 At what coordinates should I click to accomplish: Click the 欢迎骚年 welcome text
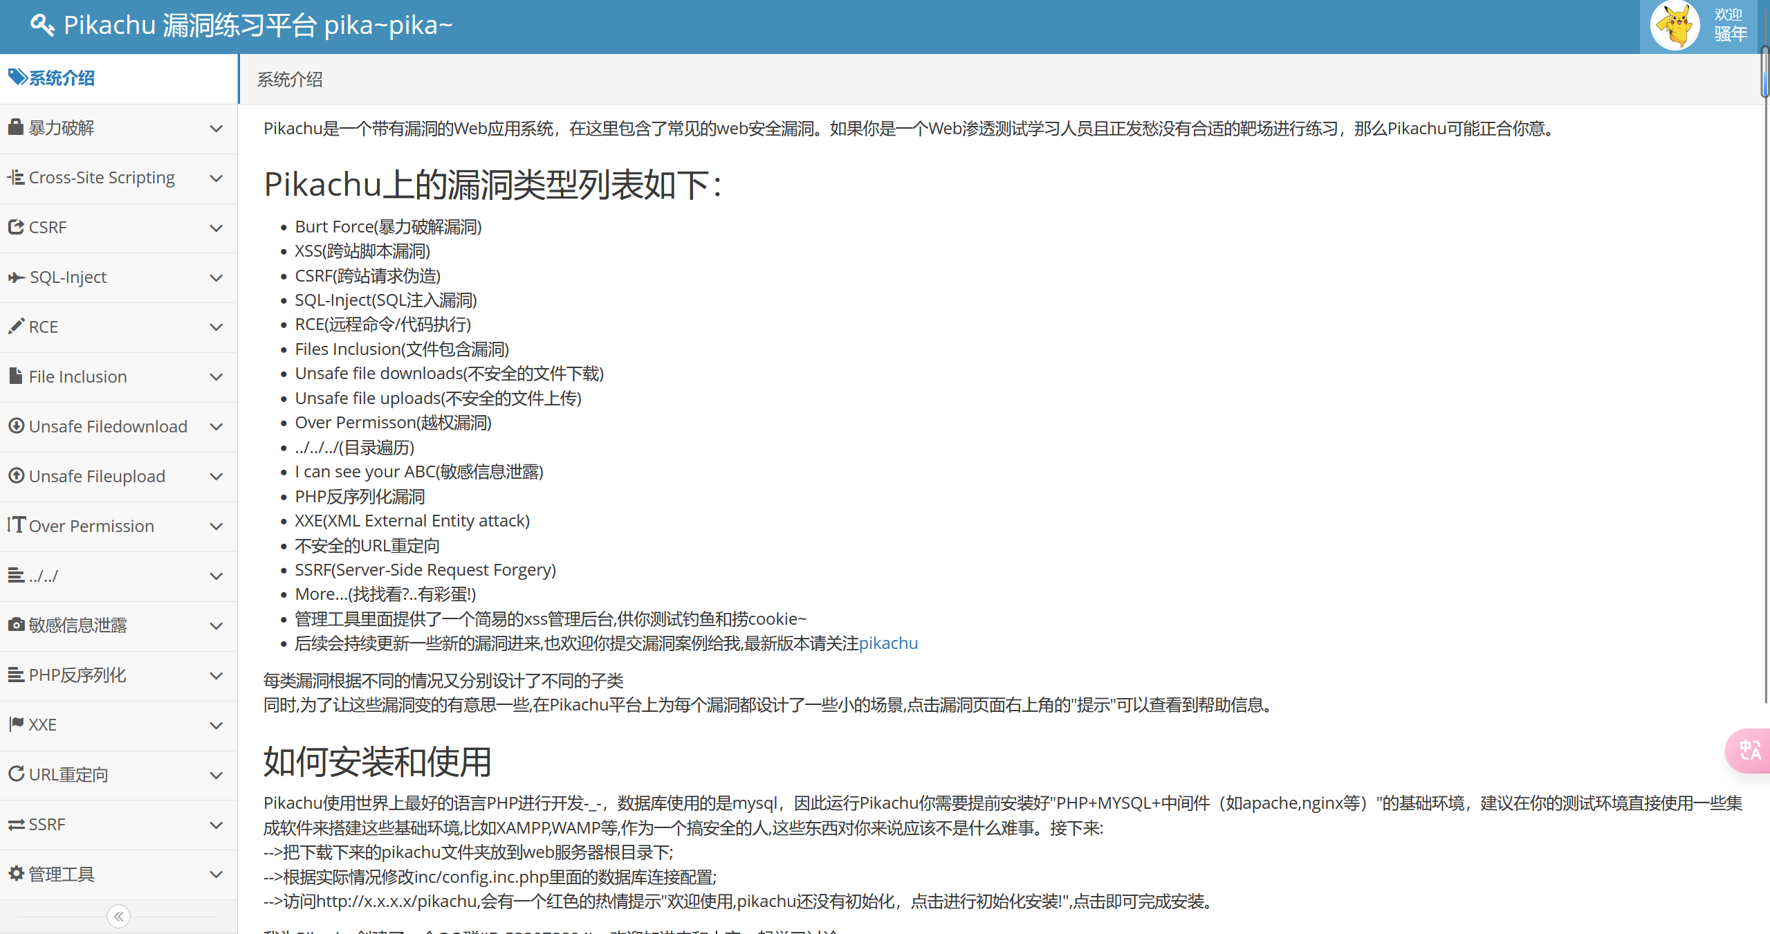(x=1730, y=25)
